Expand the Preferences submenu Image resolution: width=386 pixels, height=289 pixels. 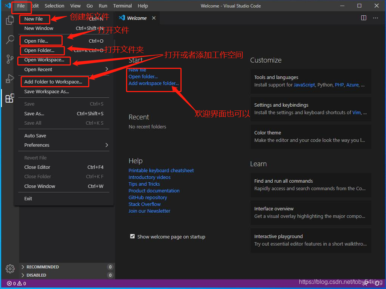tap(63, 145)
